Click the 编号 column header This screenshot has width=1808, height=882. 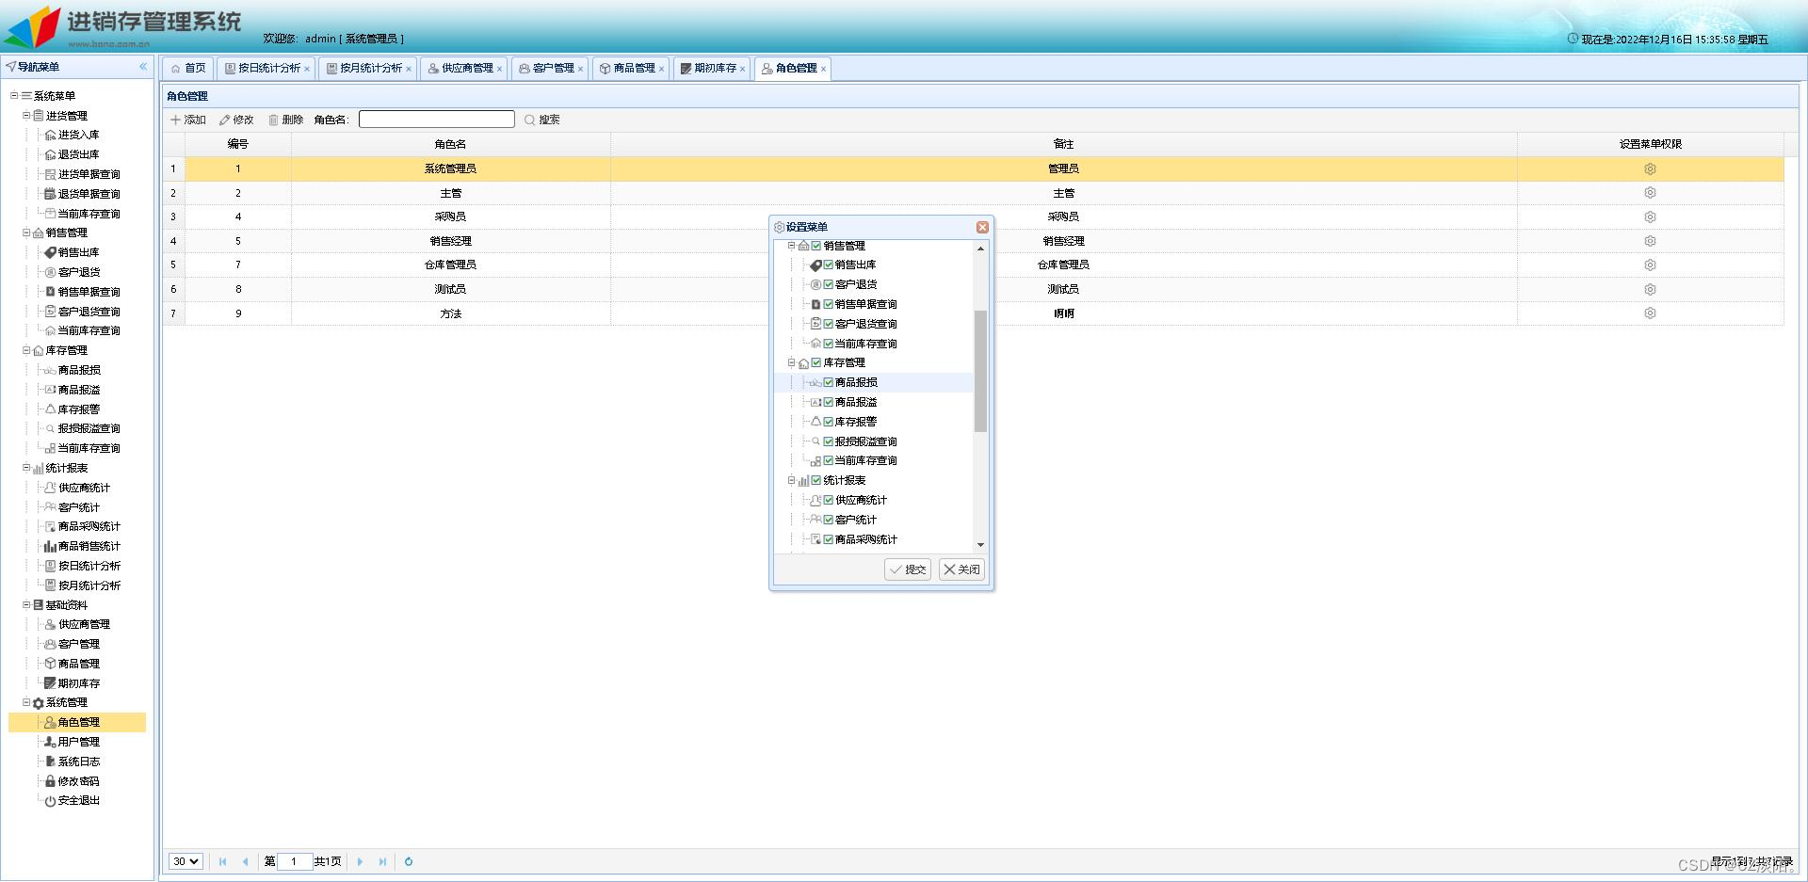click(238, 144)
